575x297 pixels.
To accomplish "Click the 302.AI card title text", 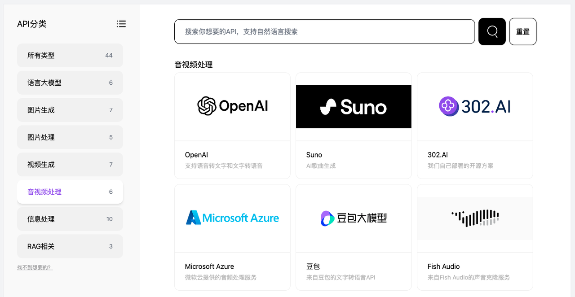I will 438,155.
